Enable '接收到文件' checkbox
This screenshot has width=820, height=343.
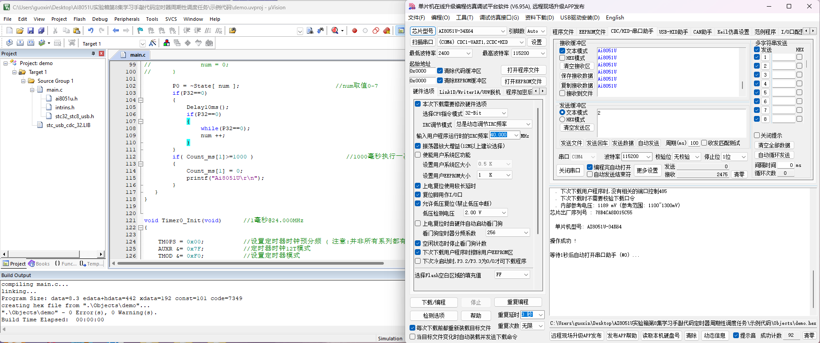pos(562,93)
